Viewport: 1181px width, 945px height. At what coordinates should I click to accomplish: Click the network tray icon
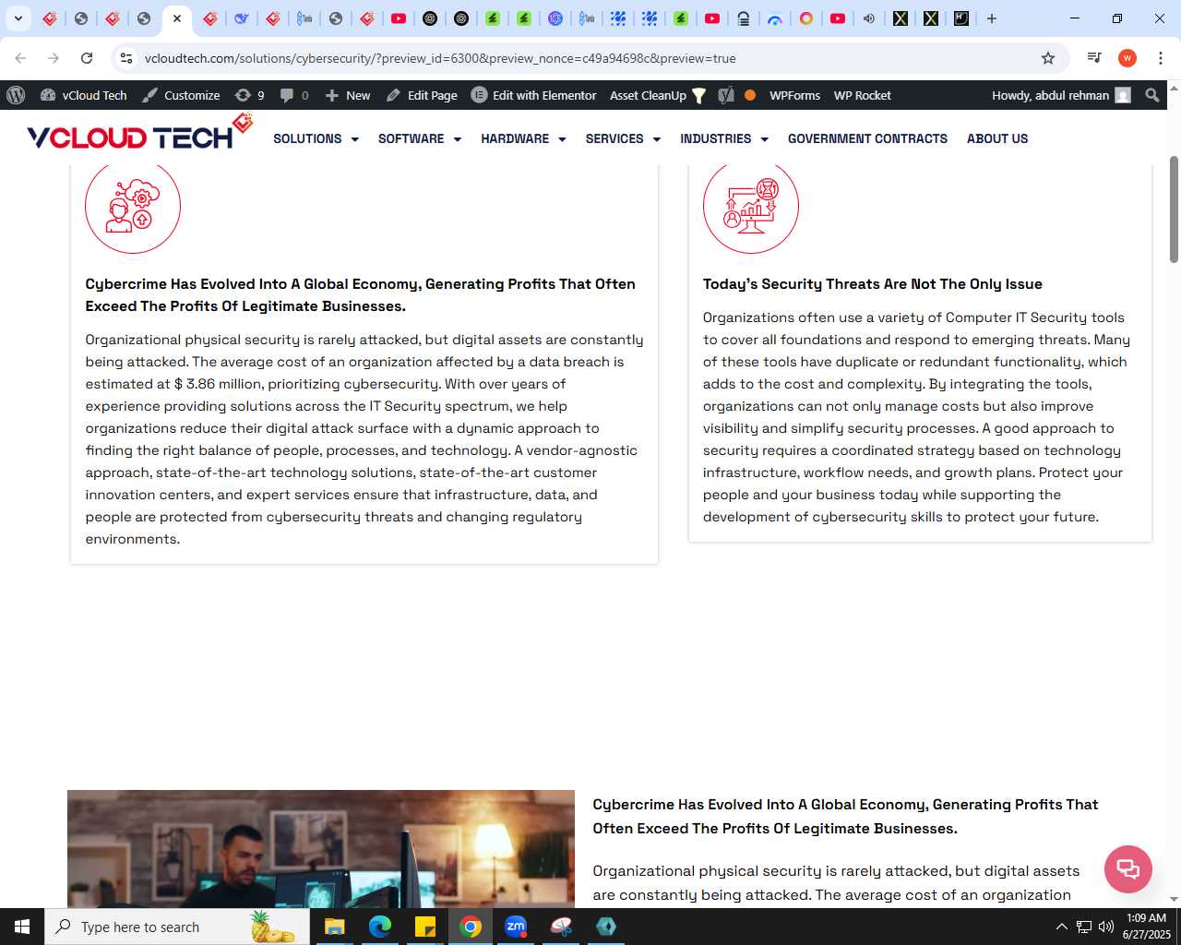tap(1084, 927)
